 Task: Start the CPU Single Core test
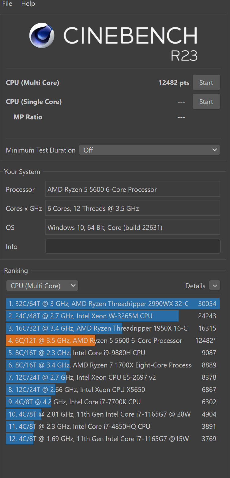pos(206,102)
